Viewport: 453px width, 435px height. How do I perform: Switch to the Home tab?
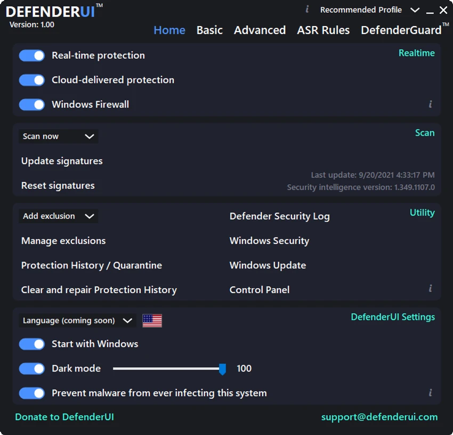tap(169, 30)
